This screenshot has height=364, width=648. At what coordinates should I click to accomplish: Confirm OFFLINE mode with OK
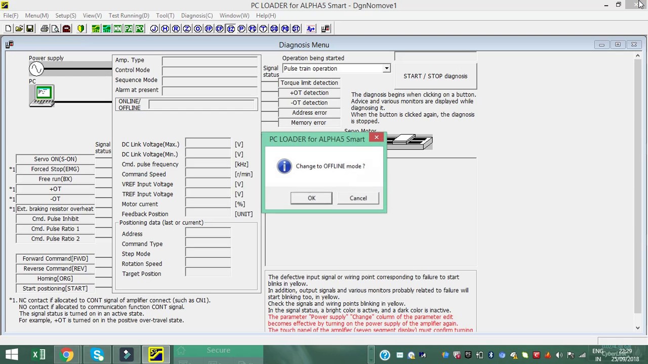[x=311, y=198]
